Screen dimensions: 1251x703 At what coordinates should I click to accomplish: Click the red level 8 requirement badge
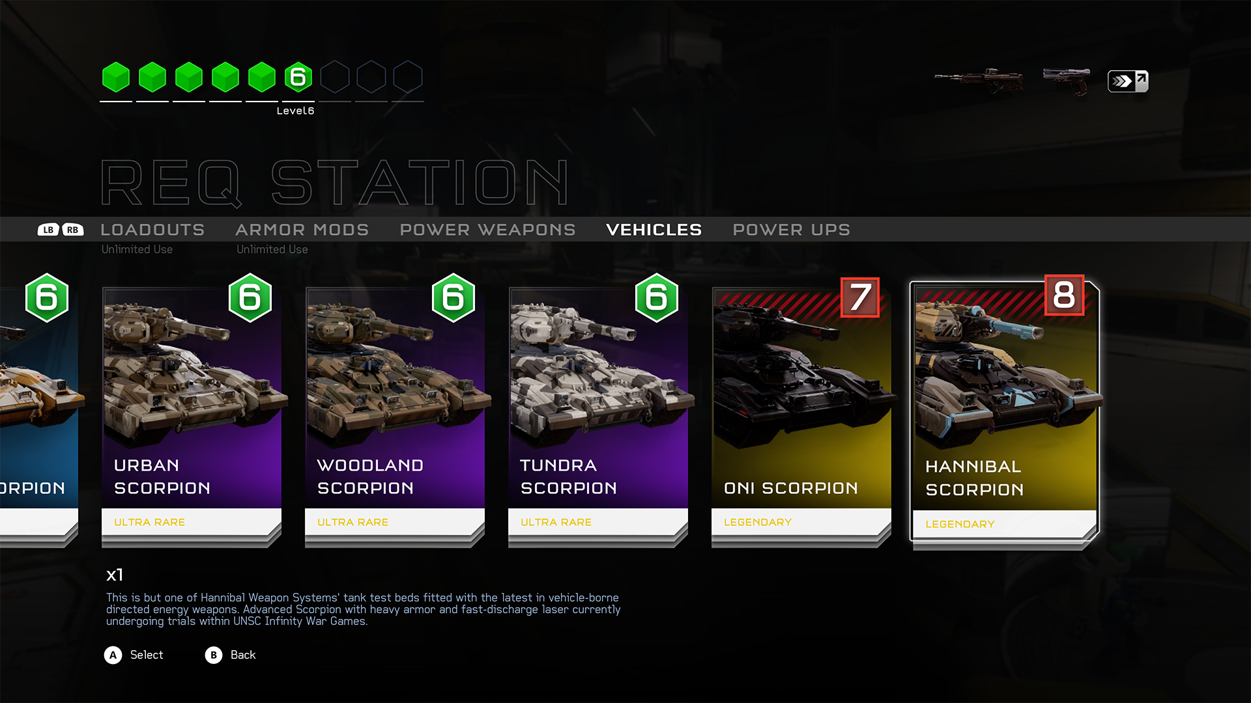point(1064,295)
